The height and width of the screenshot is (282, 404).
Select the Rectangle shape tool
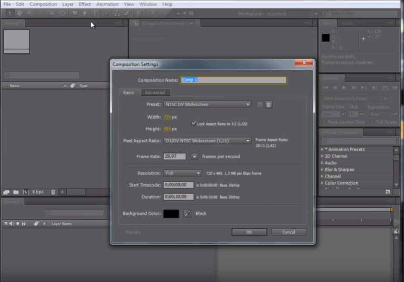click(x=75, y=13)
